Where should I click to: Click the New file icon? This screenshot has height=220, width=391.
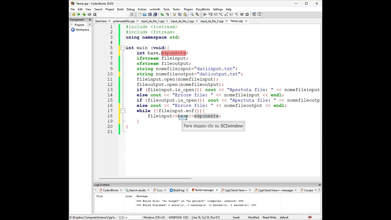[x=140, y=14]
